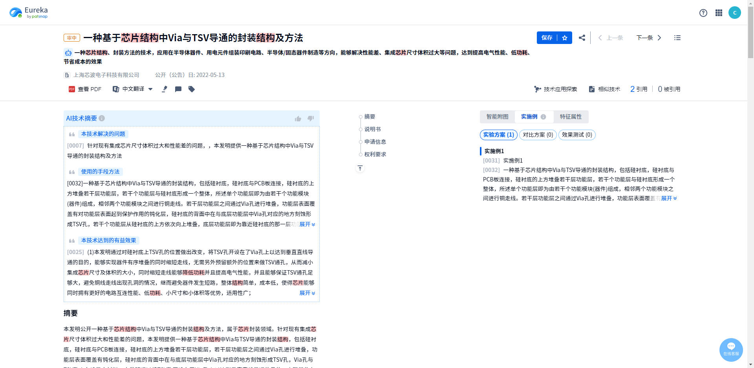The width and height of the screenshot is (754, 368).
Task: Open the list view icon
Action: (x=677, y=38)
